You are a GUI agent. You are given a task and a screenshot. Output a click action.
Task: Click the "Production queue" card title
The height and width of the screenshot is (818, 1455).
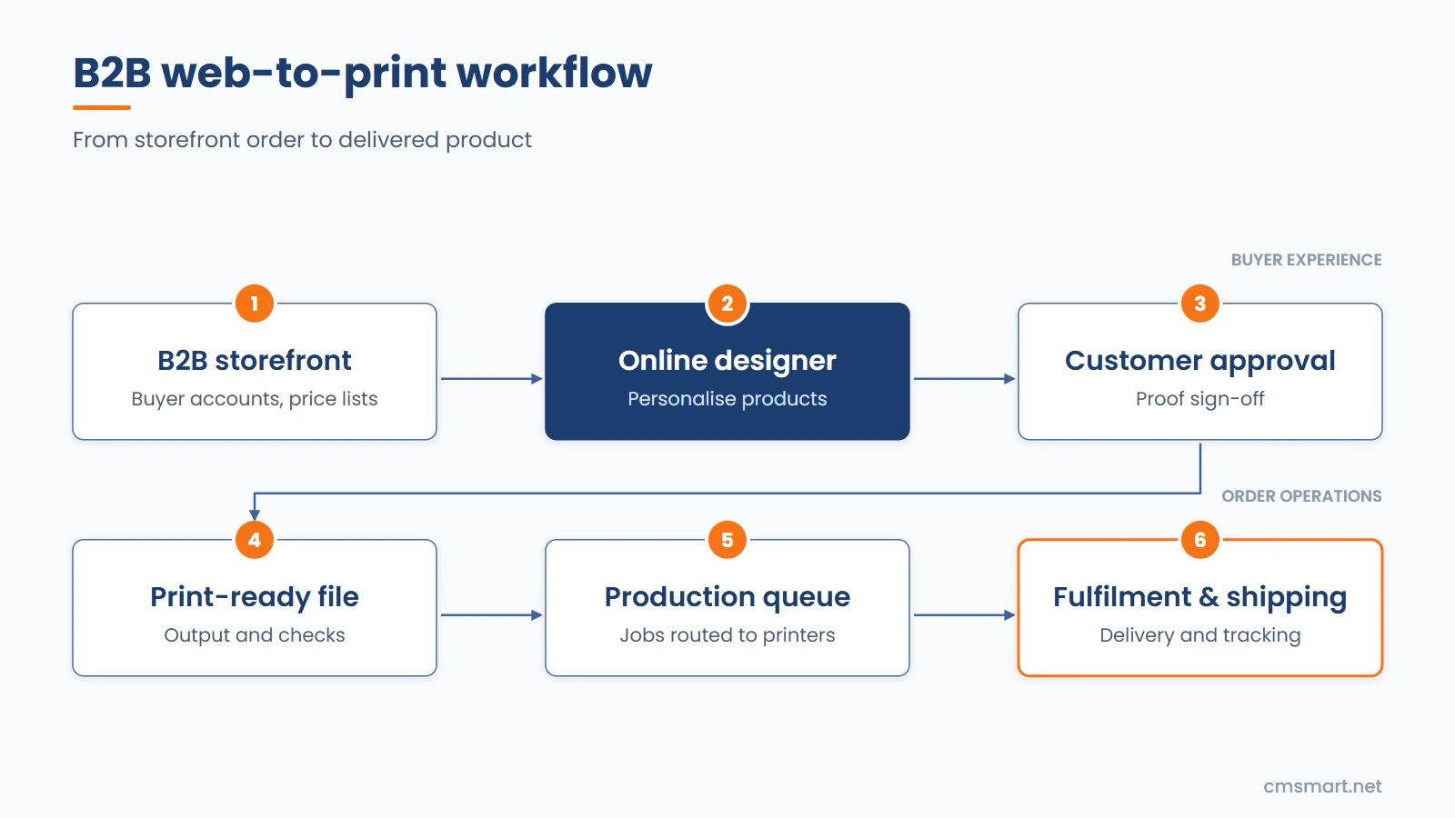727,597
